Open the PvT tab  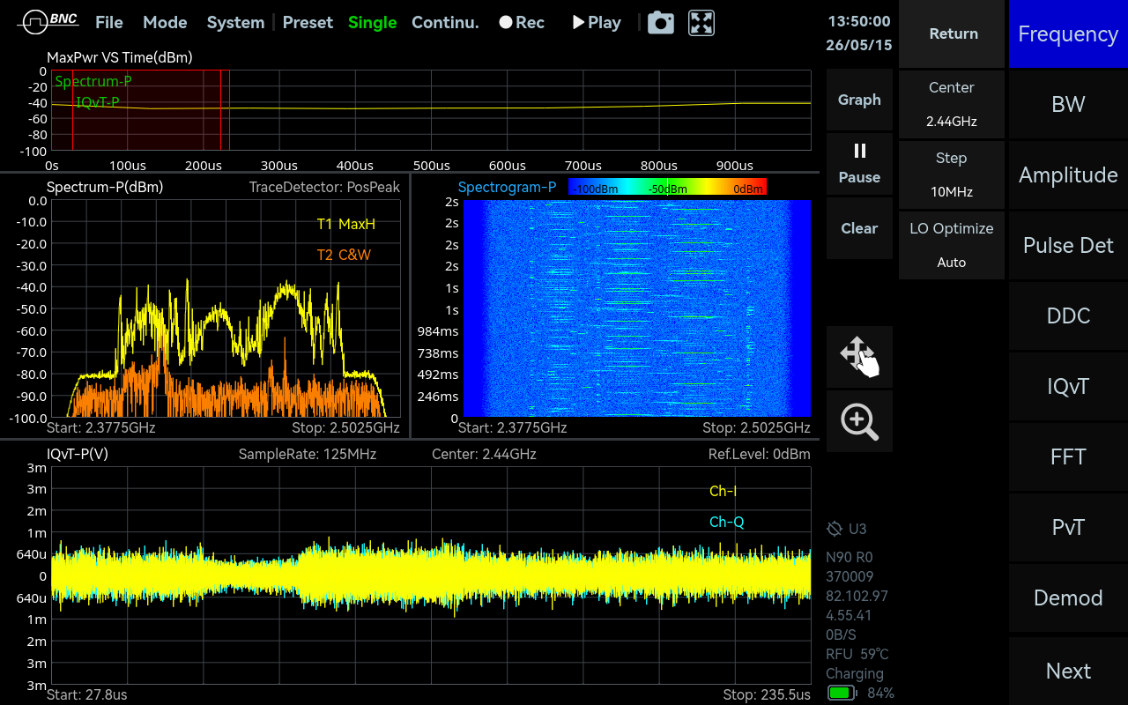pyautogui.click(x=1068, y=527)
